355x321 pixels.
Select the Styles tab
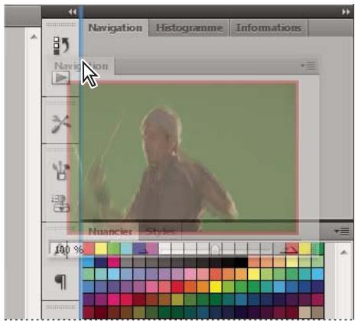pyautogui.click(x=160, y=232)
